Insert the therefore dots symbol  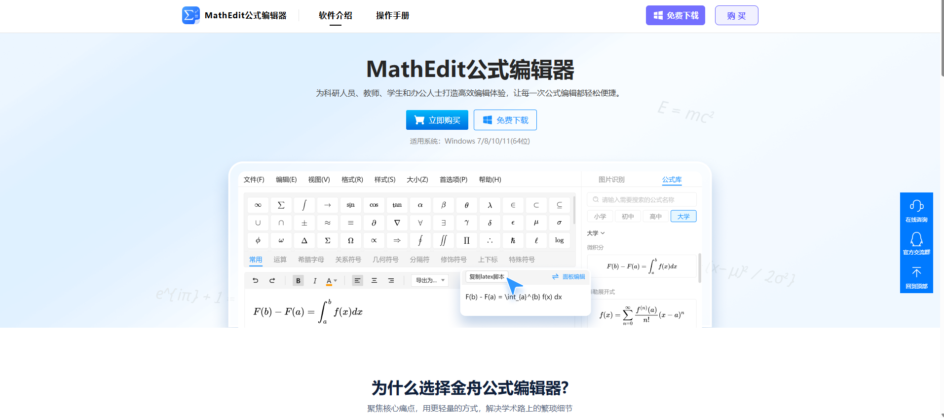click(x=490, y=240)
